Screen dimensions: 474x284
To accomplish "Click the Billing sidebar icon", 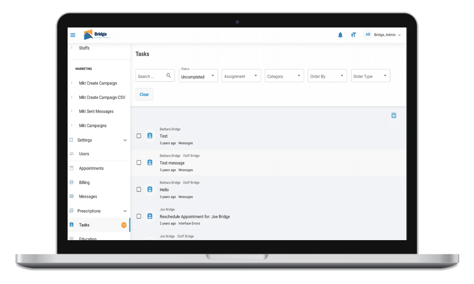I will tap(72, 182).
